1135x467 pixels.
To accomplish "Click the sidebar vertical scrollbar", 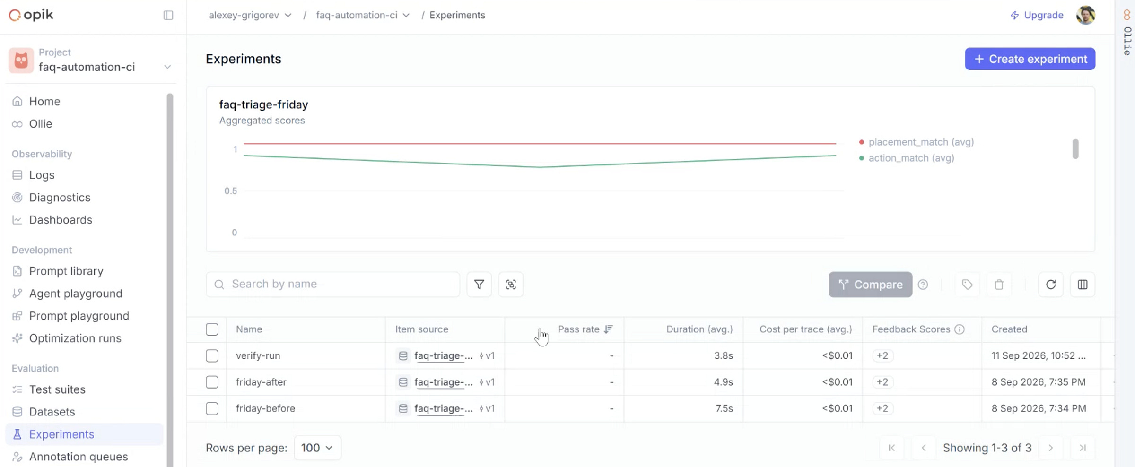I will coord(170,279).
